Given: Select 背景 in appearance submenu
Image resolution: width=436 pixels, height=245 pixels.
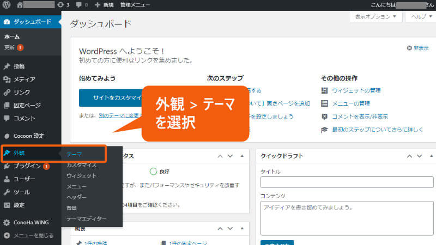Looking at the screenshot, I should click(x=72, y=208).
